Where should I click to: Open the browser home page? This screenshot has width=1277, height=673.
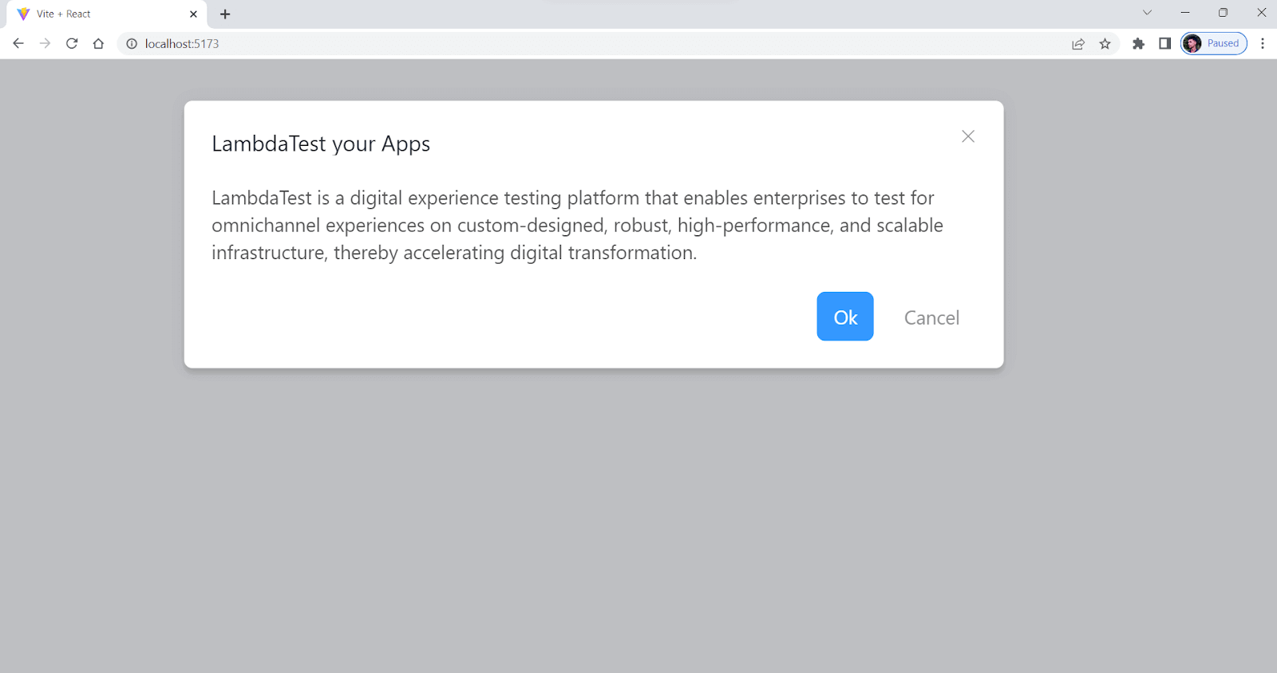pos(98,44)
